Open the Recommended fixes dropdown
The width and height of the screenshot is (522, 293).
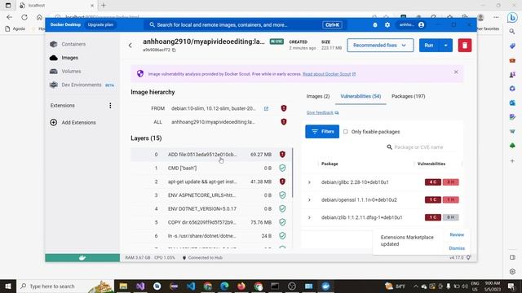point(380,46)
